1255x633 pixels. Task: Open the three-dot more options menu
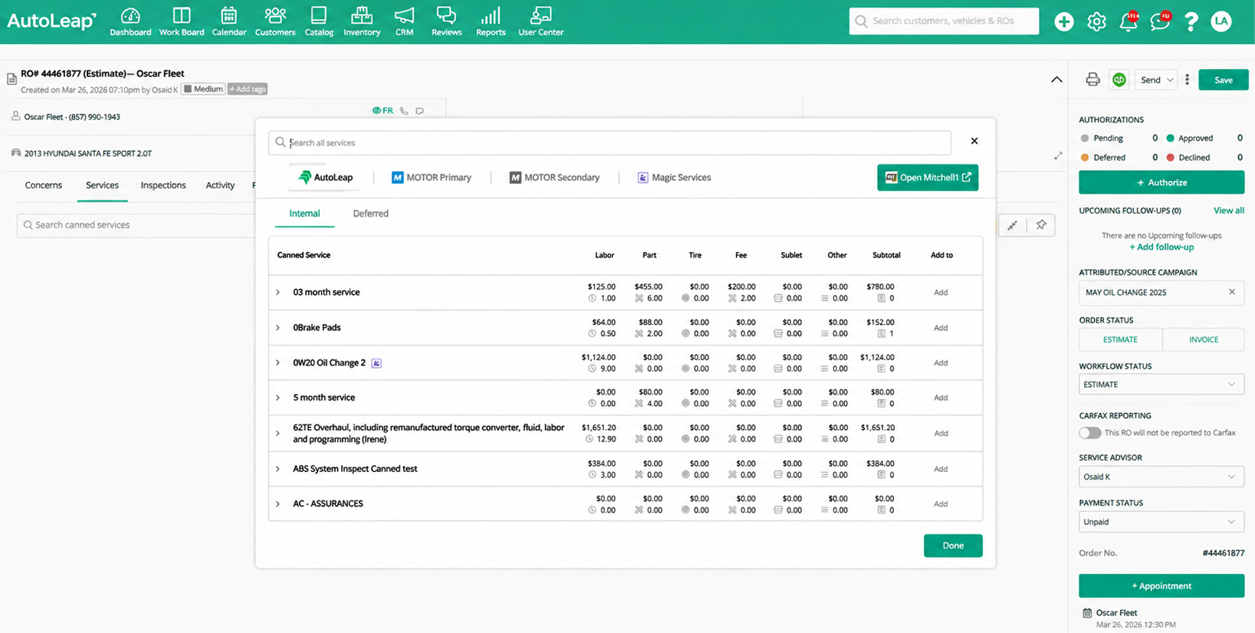[1188, 80]
